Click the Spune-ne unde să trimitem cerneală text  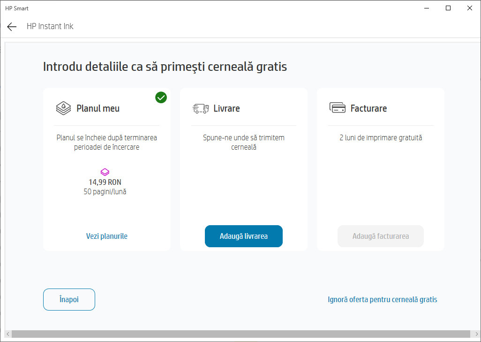click(244, 143)
